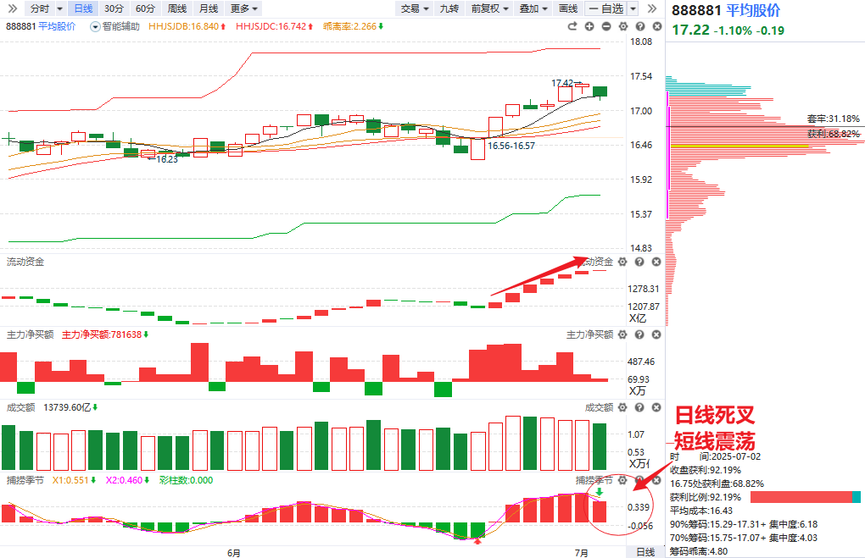Image resolution: width=865 pixels, height=558 pixels.
Task: Click the 日线 button below the price axis
Action: coord(645,552)
